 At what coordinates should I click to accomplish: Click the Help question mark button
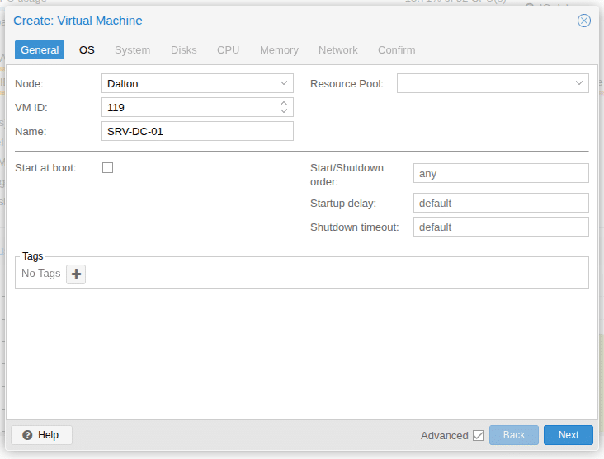click(x=41, y=435)
